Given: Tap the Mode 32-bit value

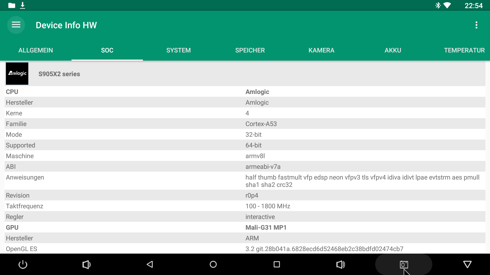Looking at the screenshot, I should tap(253, 134).
